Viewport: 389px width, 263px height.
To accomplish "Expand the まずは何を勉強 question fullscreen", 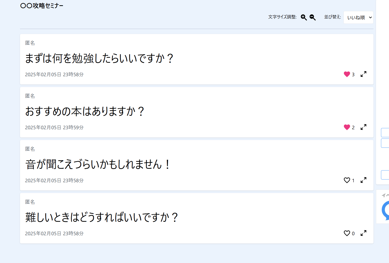I will pyautogui.click(x=363, y=74).
